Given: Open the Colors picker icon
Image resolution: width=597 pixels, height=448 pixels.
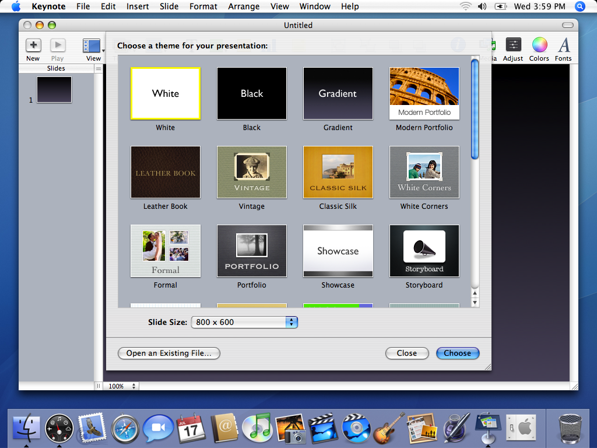Looking at the screenshot, I should [539, 45].
